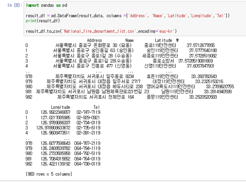The height and width of the screenshot is (182, 246).
Task: Click the name 신영119안전센터
Action: (160, 66)
